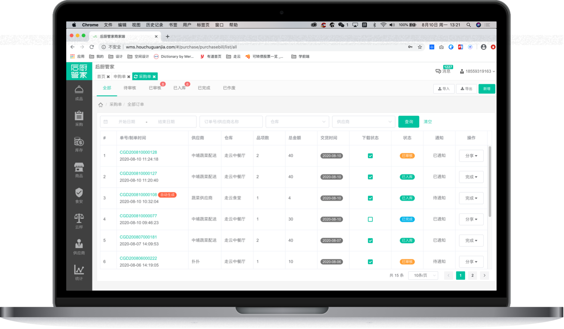Switch to the 已作废 tab
Screen dimensions: 564x329
pos(229,88)
